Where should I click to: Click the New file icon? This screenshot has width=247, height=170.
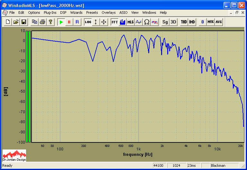pos(8,22)
